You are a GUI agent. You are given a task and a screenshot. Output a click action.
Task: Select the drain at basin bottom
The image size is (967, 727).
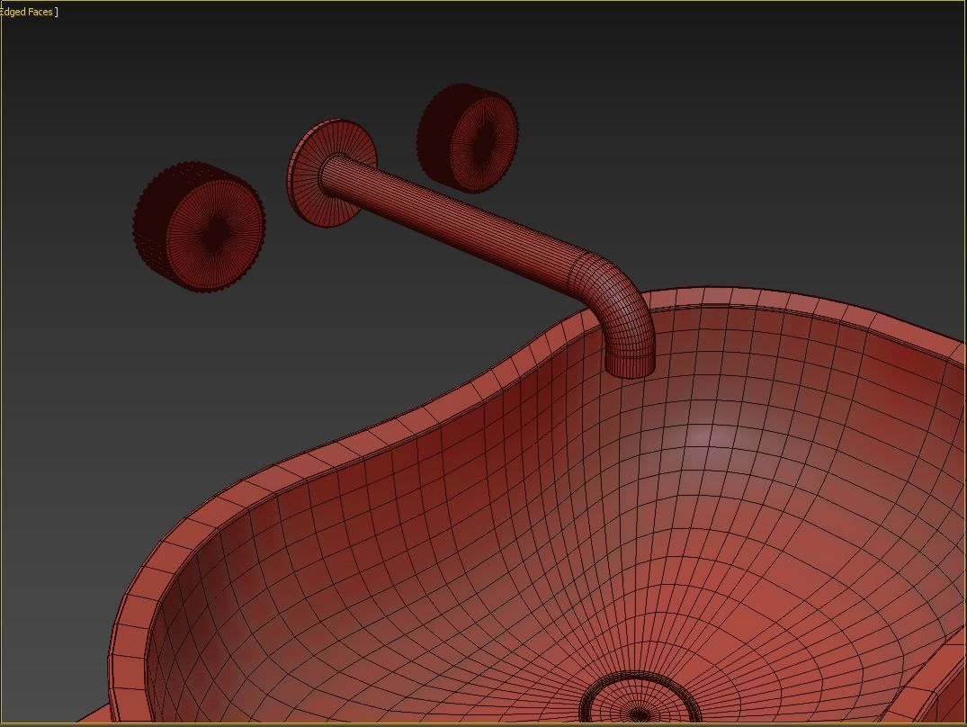(x=640, y=698)
